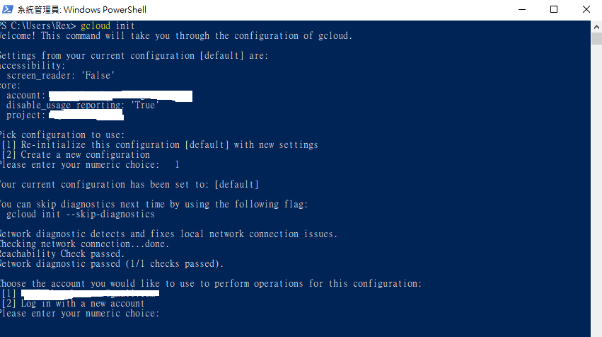Click the 'gcloud init --skip-diagnostics' flag text
This screenshot has width=602, height=337.
(x=81, y=215)
